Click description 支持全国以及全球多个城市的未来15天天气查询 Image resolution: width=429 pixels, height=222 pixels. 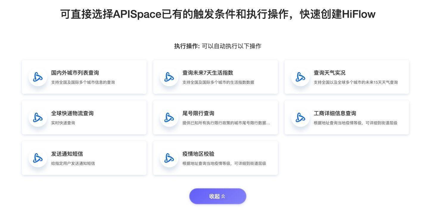click(x=356, y=82)
